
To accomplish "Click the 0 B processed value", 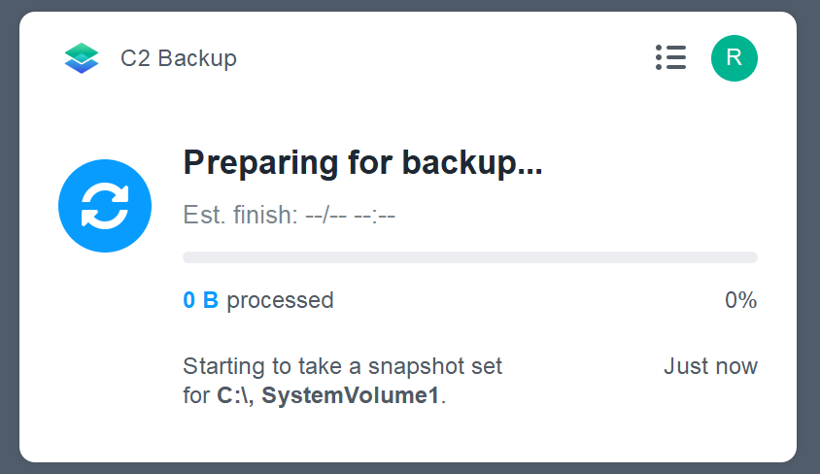I will (x=201, y=300).
